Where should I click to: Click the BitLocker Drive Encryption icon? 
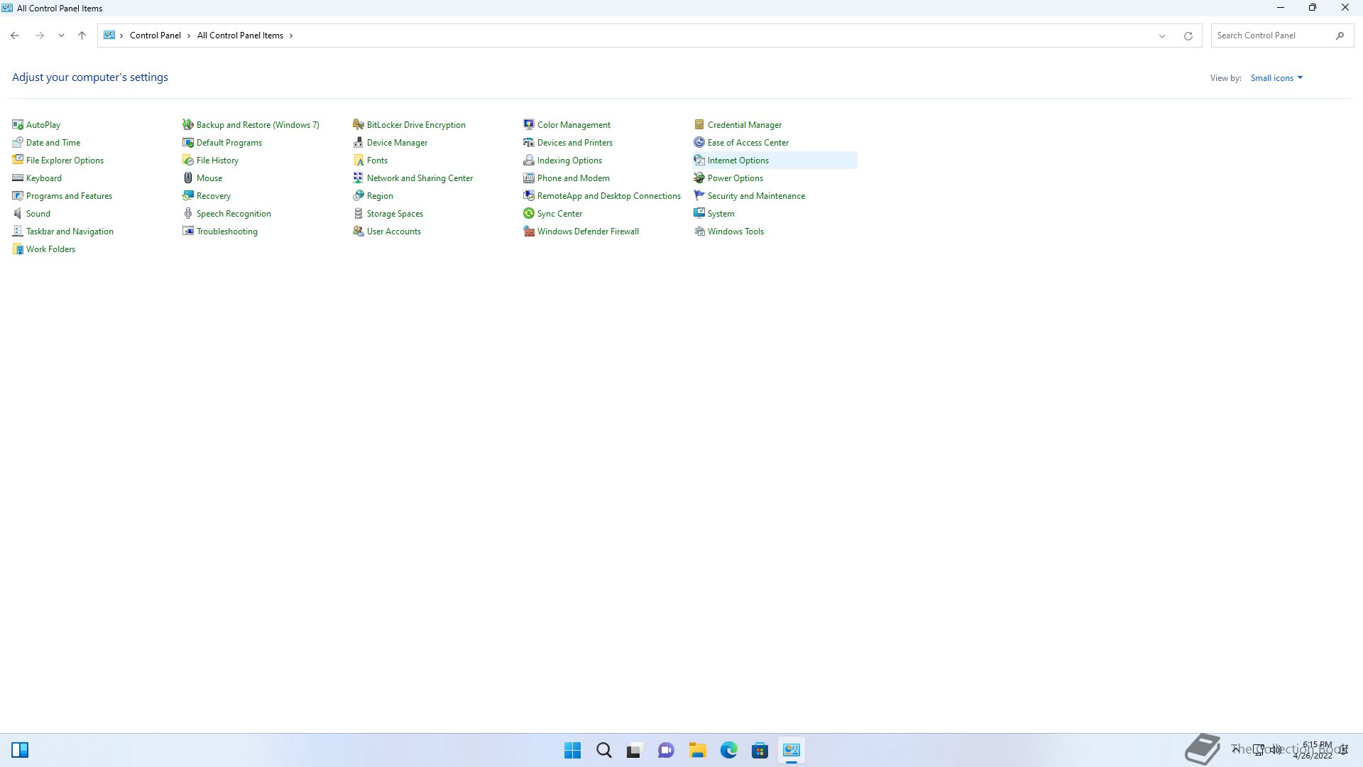tap(358, 125)
